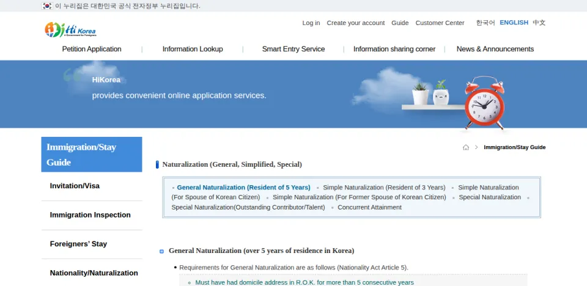Click the Requirements for General Naturalization line
The height and width of the screenshot is (286, 587).
(293, 268)
